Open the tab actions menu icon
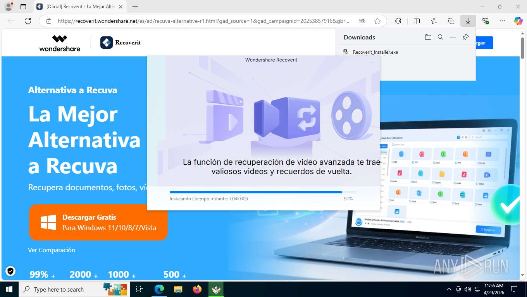Image resolution: width=527 pixels, height=297 pixels. tap(23, 7)
